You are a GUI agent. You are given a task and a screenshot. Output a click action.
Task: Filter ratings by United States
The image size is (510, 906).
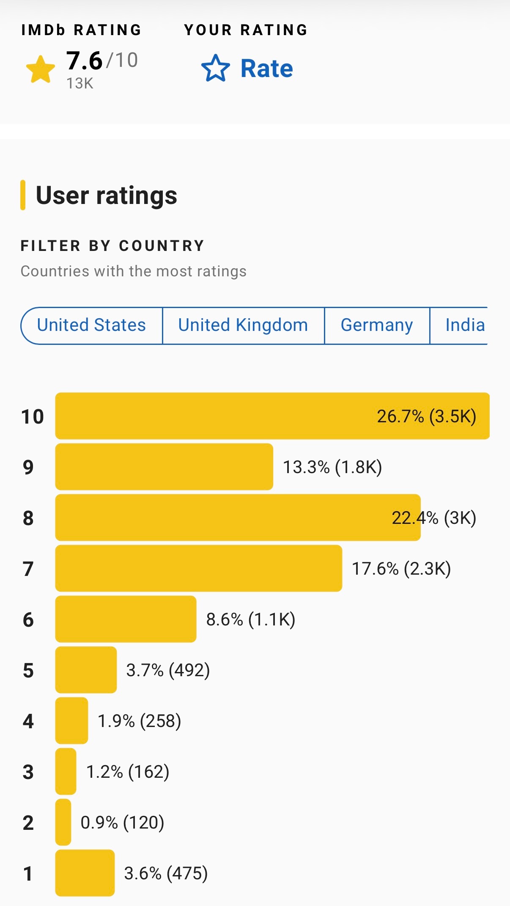91,325
